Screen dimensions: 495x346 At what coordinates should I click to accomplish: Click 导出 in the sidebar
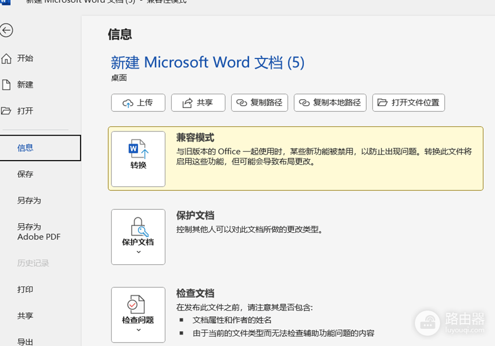click(x=25, y=341)
